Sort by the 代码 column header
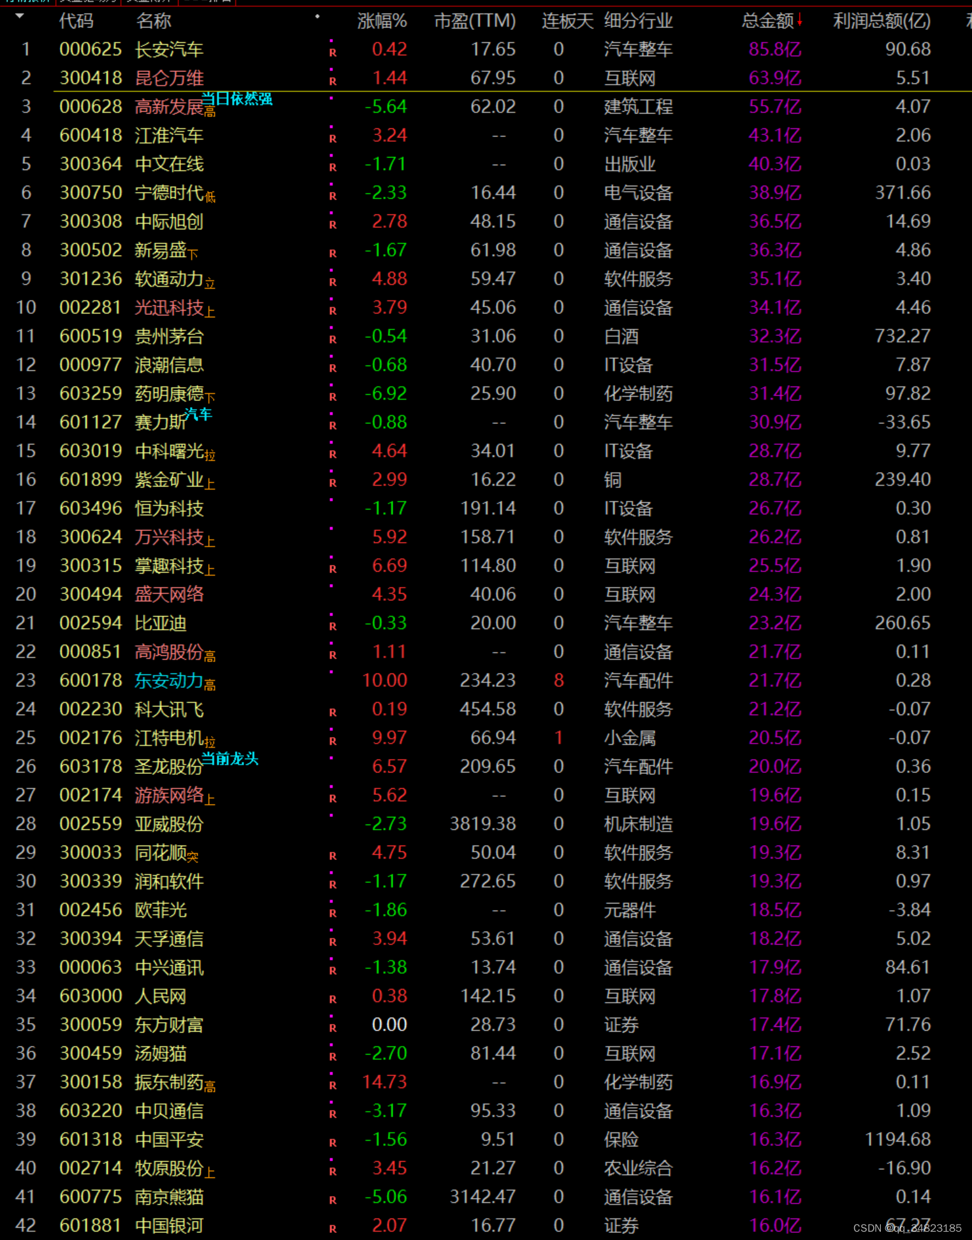The width and height of the screenshot is (972, 1240). click(76, 21)
